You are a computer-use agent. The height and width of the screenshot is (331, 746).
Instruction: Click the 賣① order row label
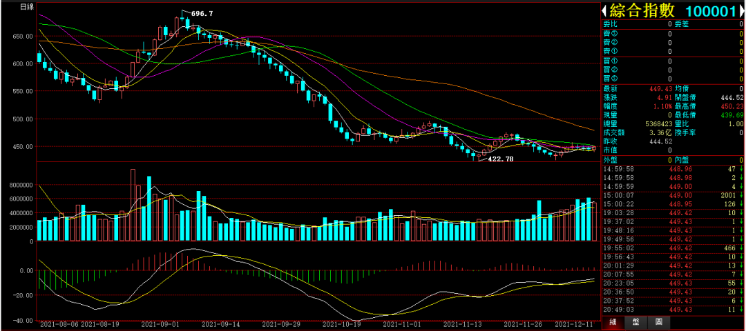coord(610,51)
